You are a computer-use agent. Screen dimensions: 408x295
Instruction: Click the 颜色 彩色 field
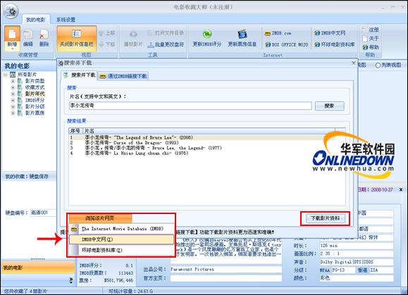click(x=357, y=278)
